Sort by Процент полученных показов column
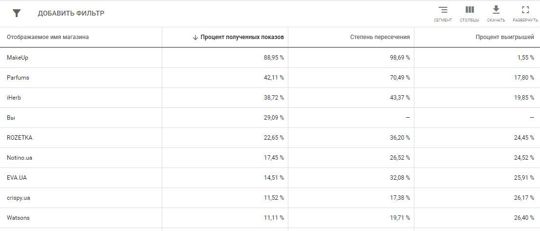The image size is (540, 231). (x=242, y=37)
